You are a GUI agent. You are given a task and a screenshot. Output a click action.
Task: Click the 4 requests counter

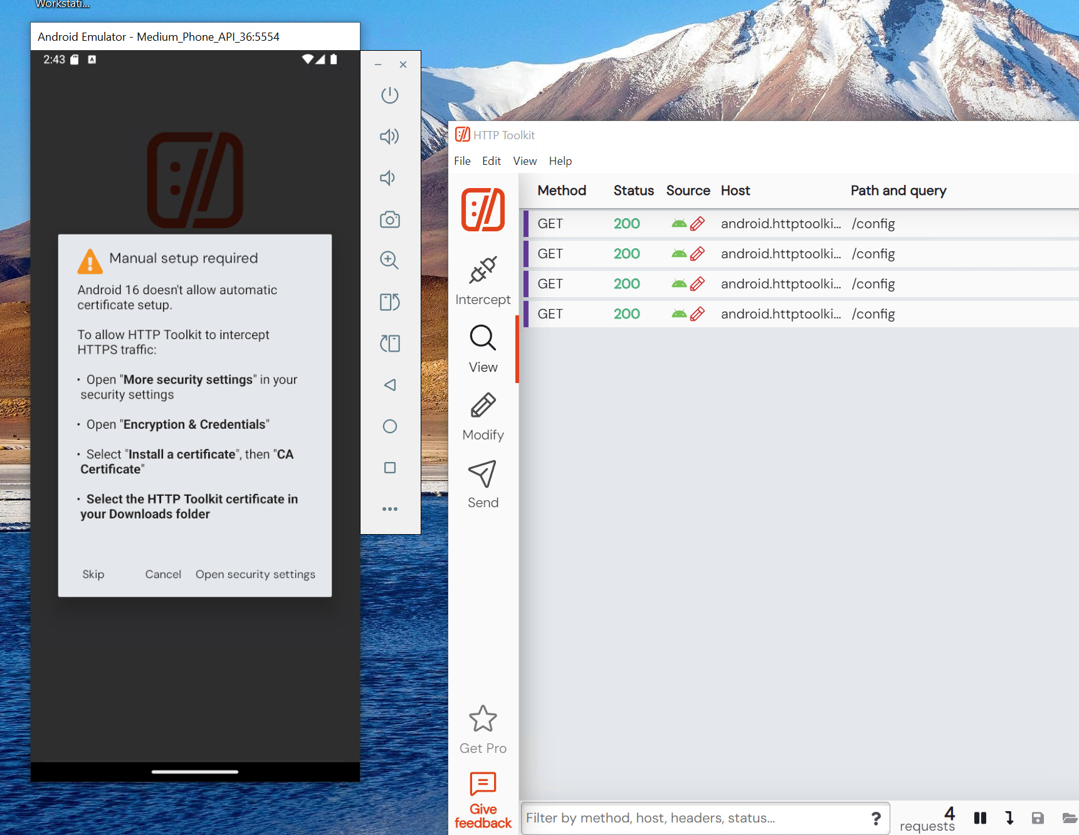[927, 819]
